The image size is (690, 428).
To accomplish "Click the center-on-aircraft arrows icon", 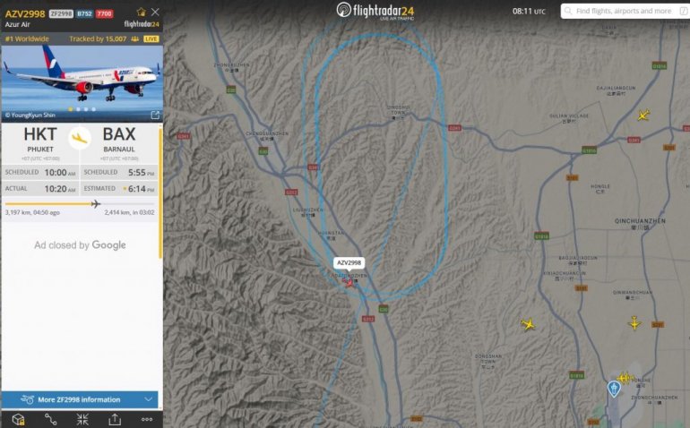I will [82, 419].
